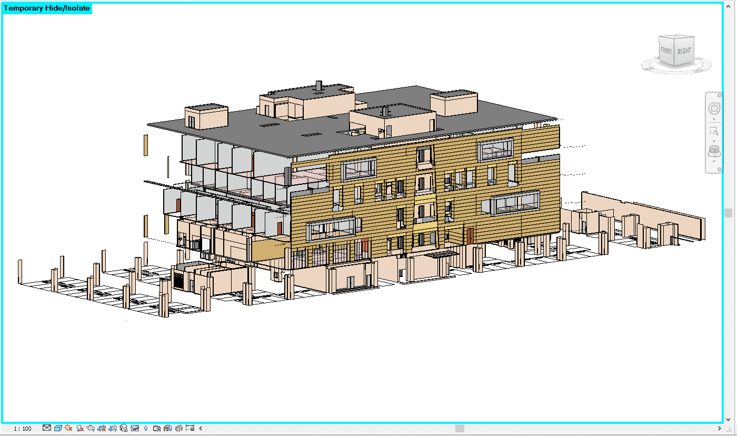This screenshot has height=436, width=738.
Task: Click the FRONT face of the ViewCube
Action: [667, 51]
